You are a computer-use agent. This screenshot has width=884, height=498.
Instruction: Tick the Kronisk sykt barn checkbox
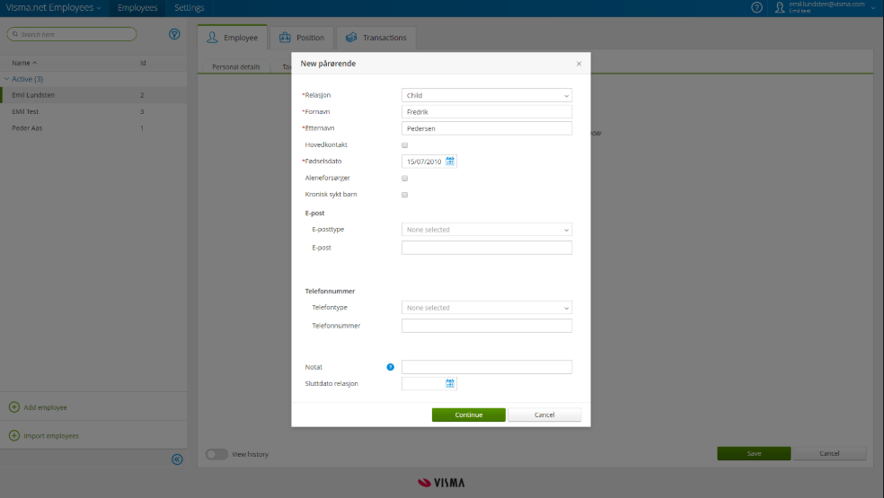click(405, 195)
